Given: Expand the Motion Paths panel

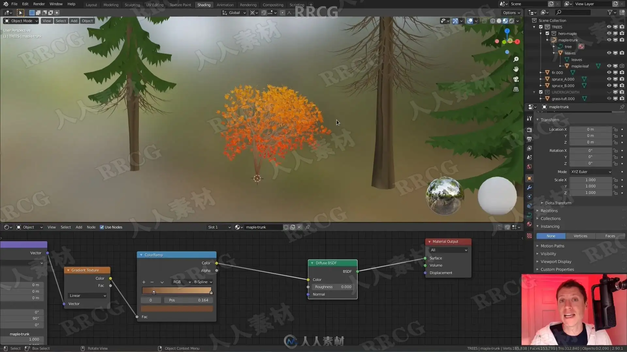Looking at the screenshot, I should (552, 246).
